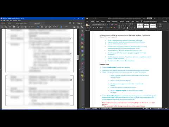Viewport: 169px width, 127px height.
Task: Click the yellow text highlight color in Word
Action: pos(111,28)
